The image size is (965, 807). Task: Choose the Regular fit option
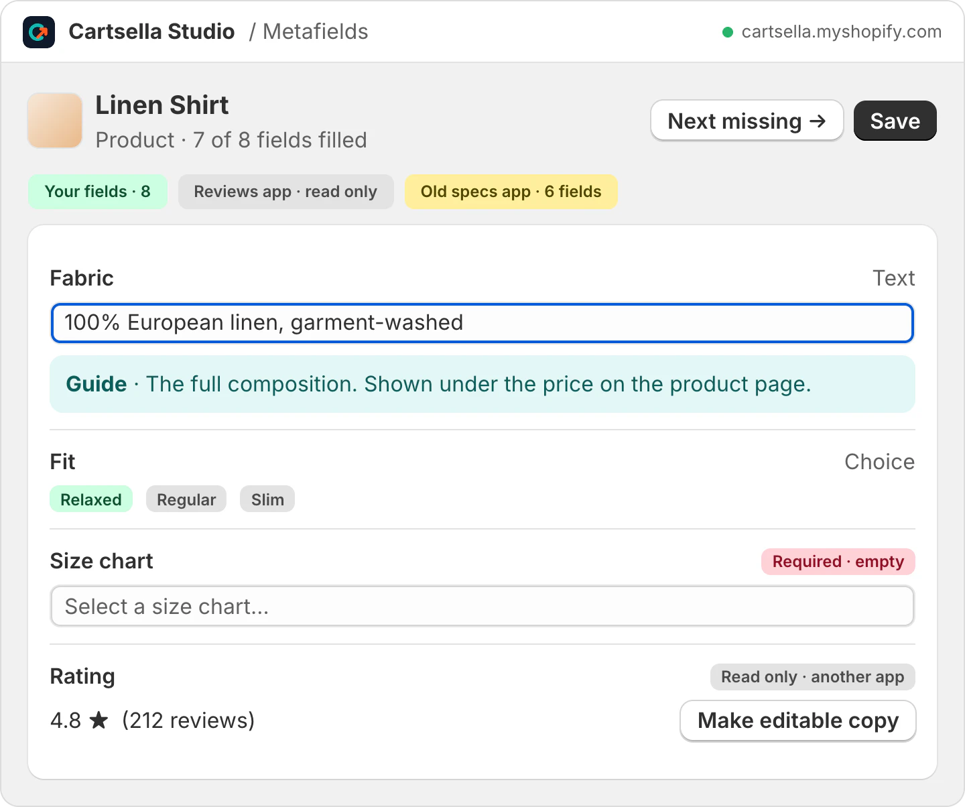(x=186, y=499)
